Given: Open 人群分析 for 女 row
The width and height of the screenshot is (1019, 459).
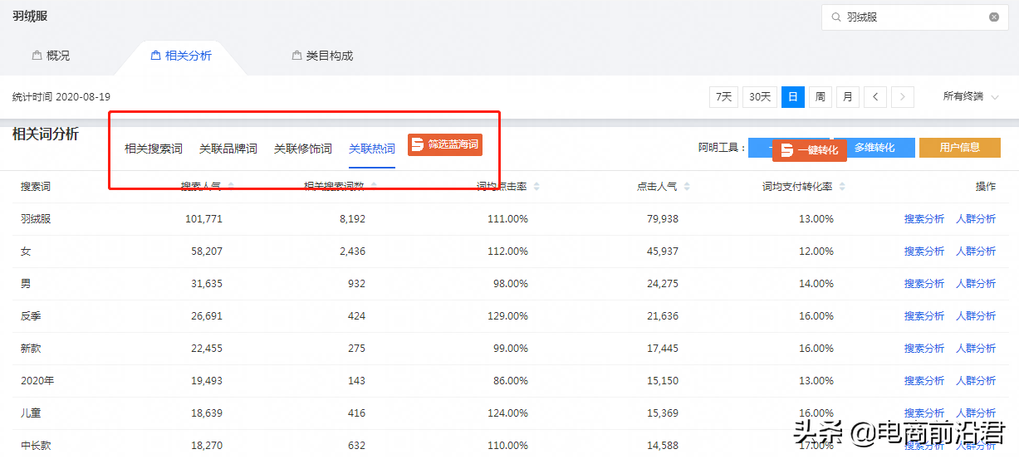Looking at the screenshot, I should click(976, 251).
